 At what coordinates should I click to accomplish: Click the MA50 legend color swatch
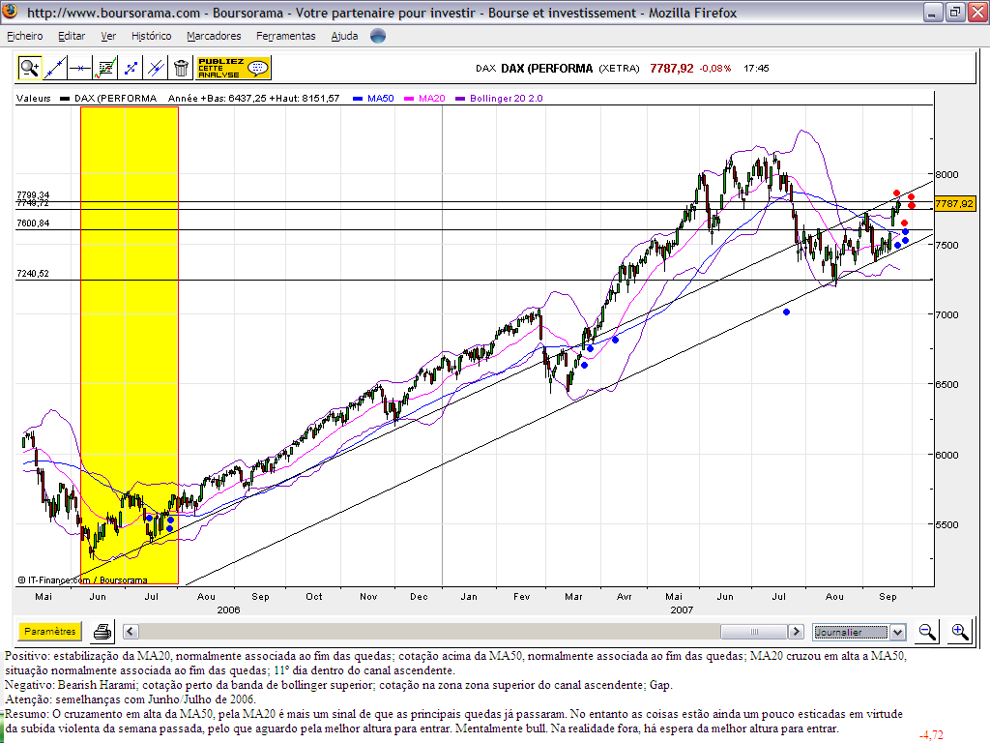pos(358,99)
